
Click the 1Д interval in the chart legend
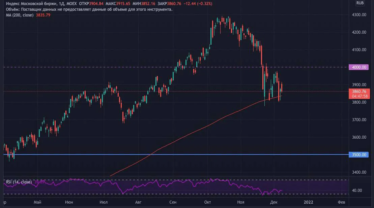click(x=62, y=4)
